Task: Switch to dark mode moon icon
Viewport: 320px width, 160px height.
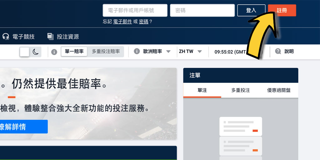Action: (36, 52)
